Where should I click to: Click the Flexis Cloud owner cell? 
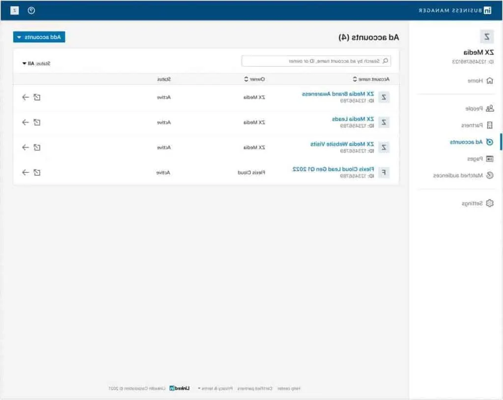[251, 172]
